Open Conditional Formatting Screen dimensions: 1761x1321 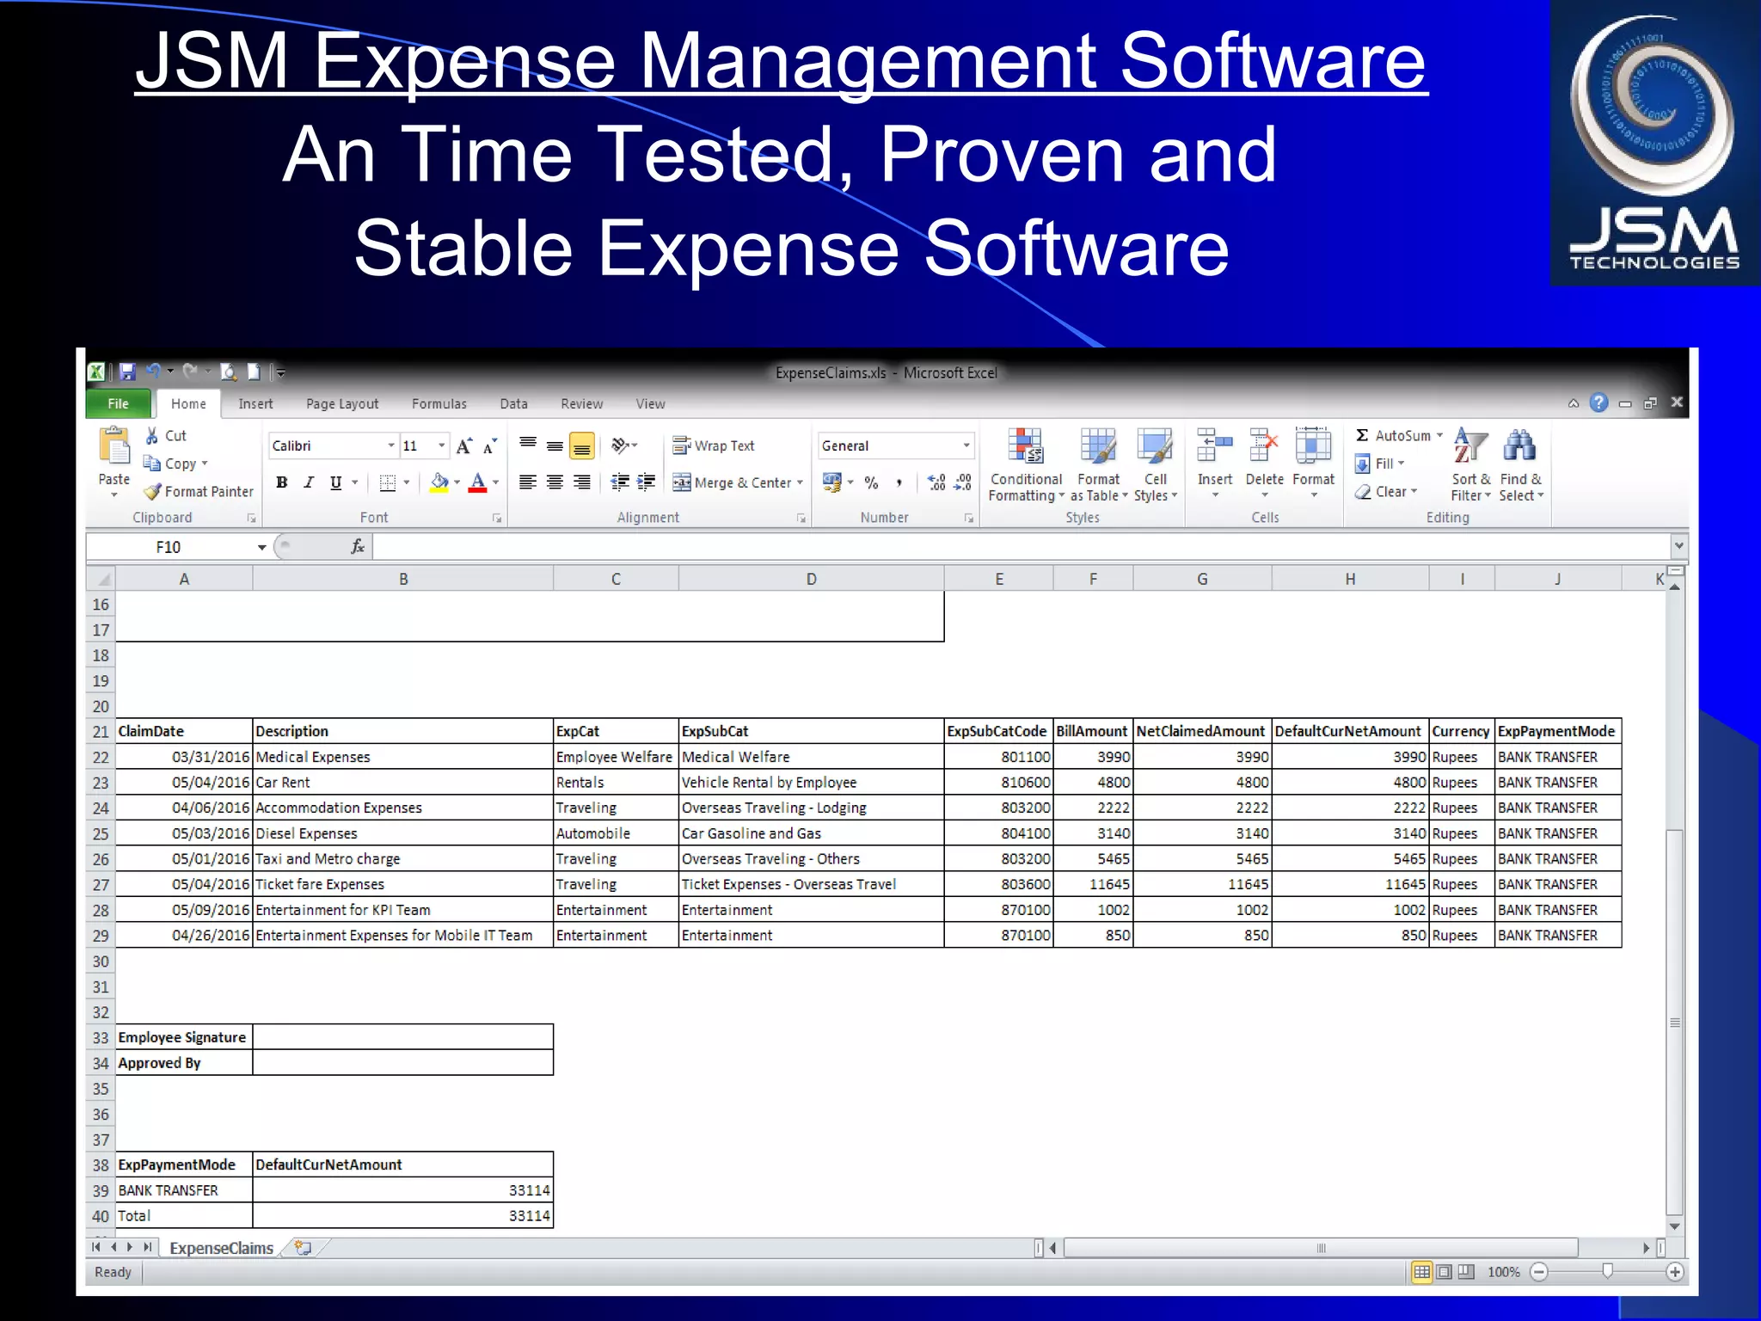1026,465
